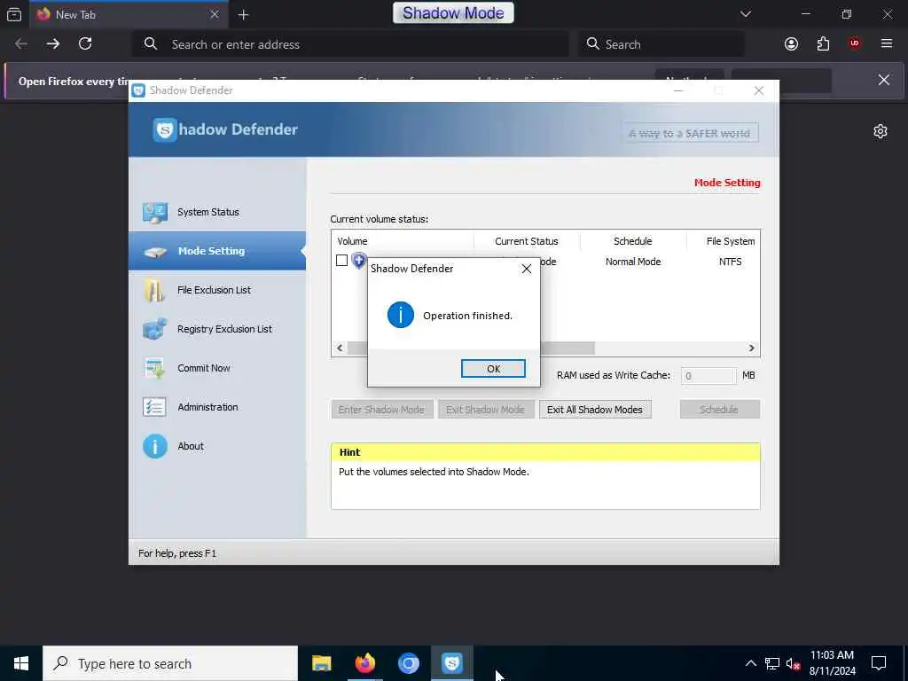Click the Schedule column header
This screenshot has height=681, width=908.
[x=633, y=241]
